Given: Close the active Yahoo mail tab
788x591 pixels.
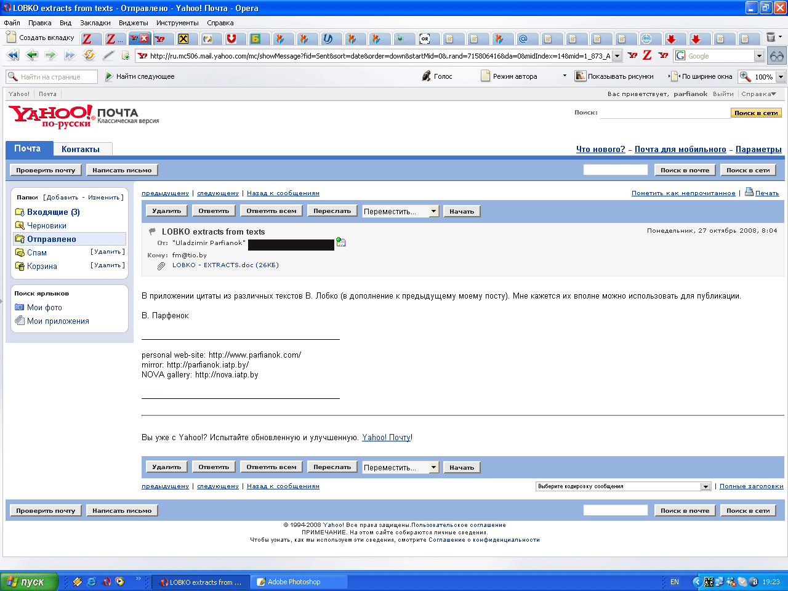Looking at the screenshot, I should tap(145, 38).
